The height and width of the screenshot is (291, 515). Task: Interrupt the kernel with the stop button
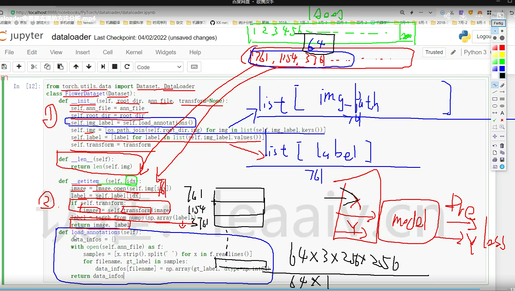(115, 67)
